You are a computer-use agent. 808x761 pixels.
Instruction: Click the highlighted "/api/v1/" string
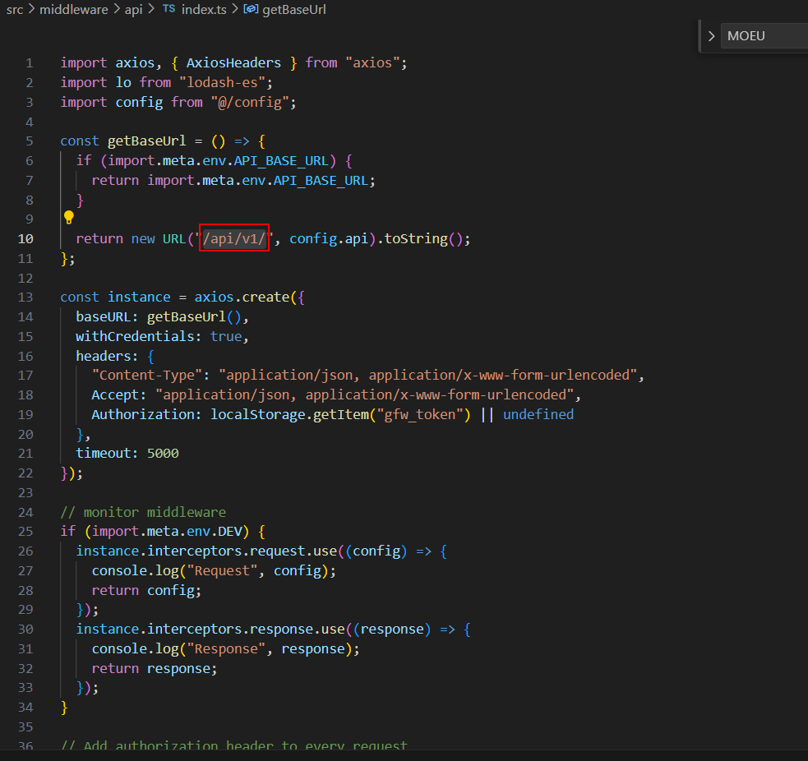click(x=234, y=238)
